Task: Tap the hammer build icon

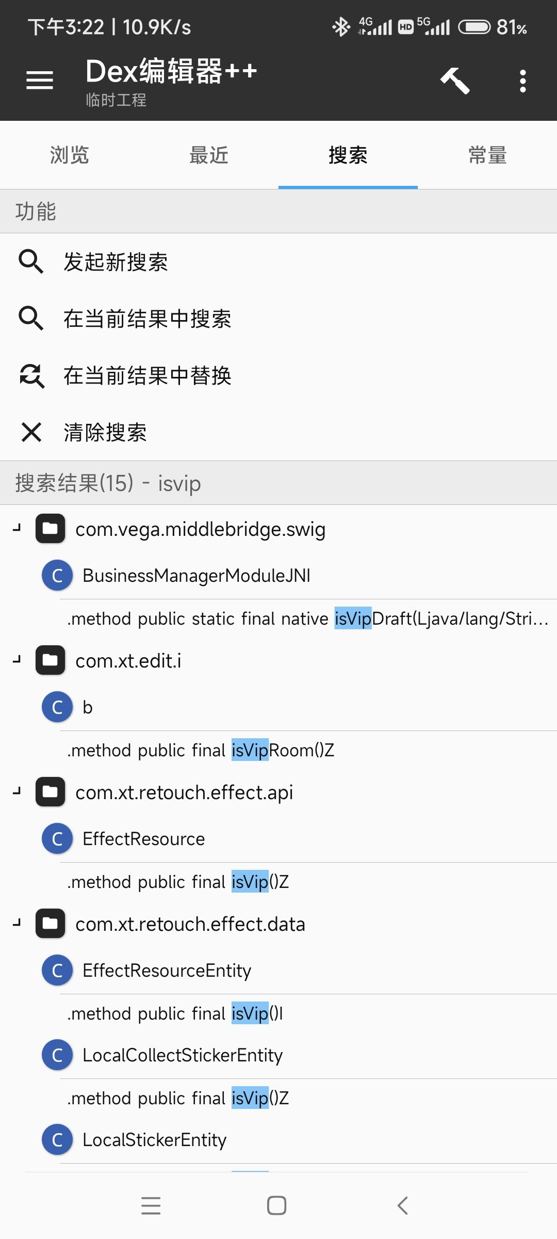Action: tap(455, 81)
